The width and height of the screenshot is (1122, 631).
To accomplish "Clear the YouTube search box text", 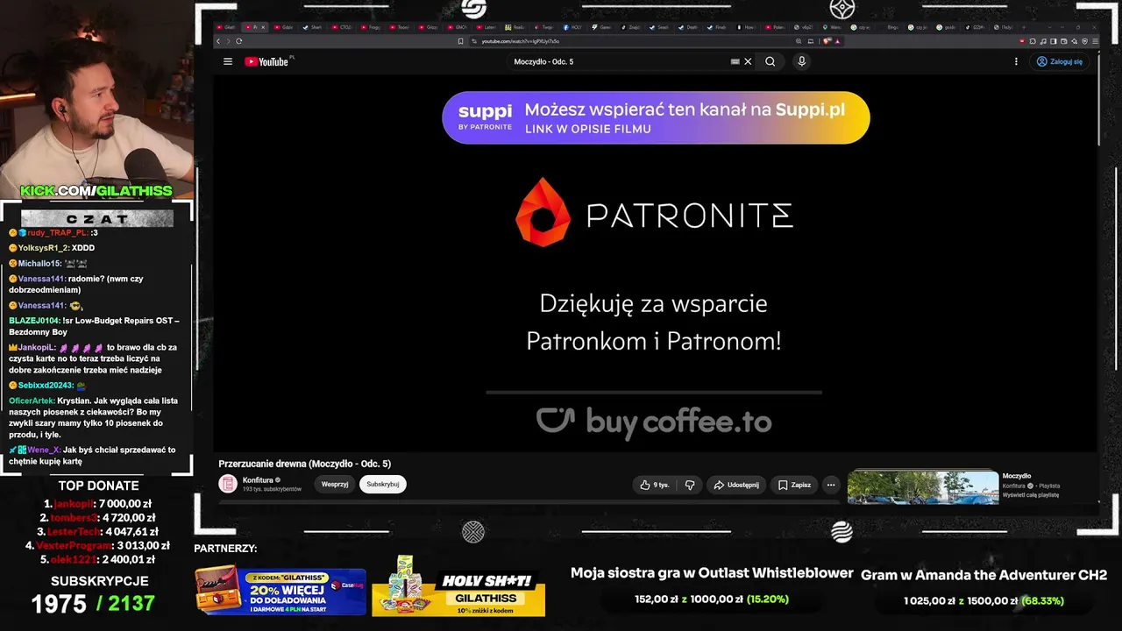I will point(748,61).
